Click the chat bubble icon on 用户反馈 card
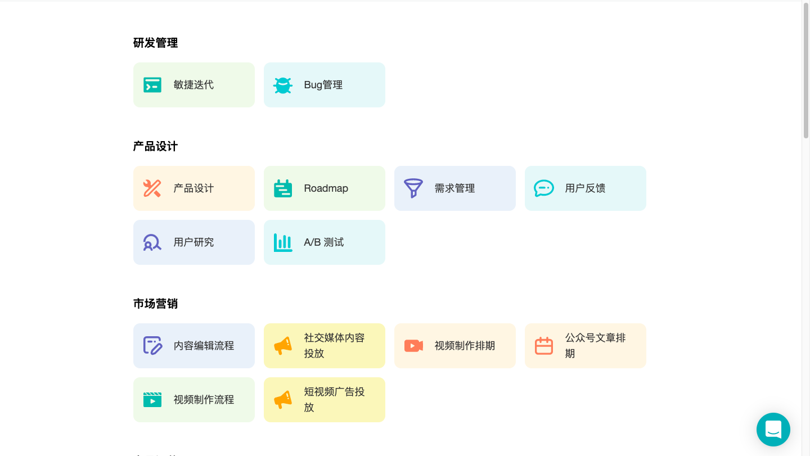 (544, 188)
